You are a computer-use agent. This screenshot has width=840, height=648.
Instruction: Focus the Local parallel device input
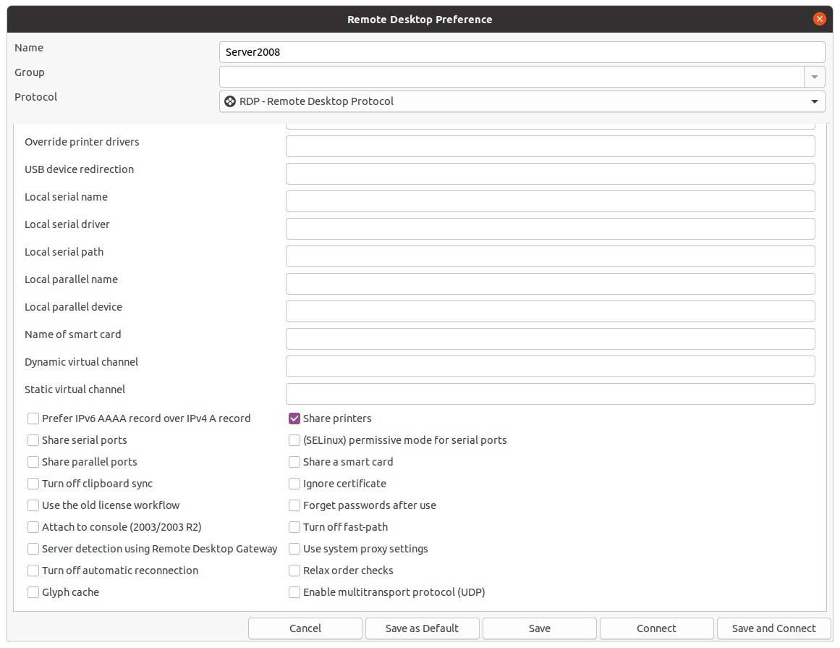click(x=550, y=311)
